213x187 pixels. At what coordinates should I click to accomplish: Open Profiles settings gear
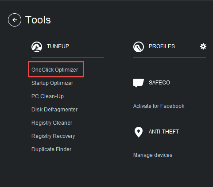(203, 46)
